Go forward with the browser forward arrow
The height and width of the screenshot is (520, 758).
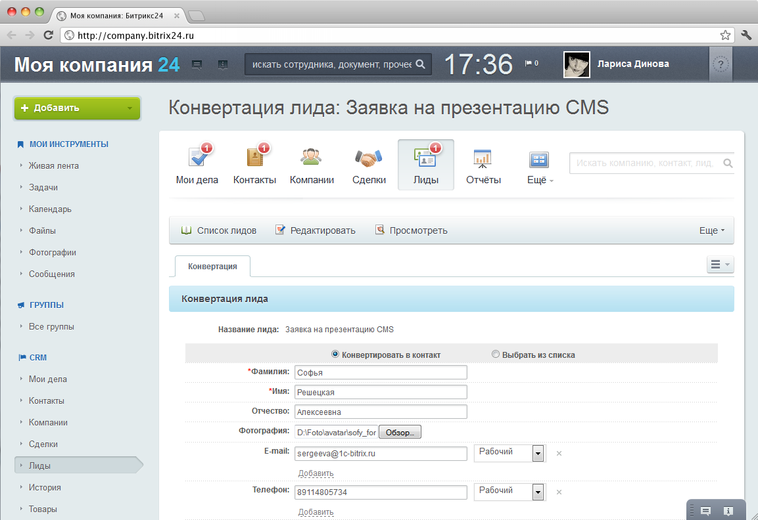pyautogui.click(x=30, y=35)
